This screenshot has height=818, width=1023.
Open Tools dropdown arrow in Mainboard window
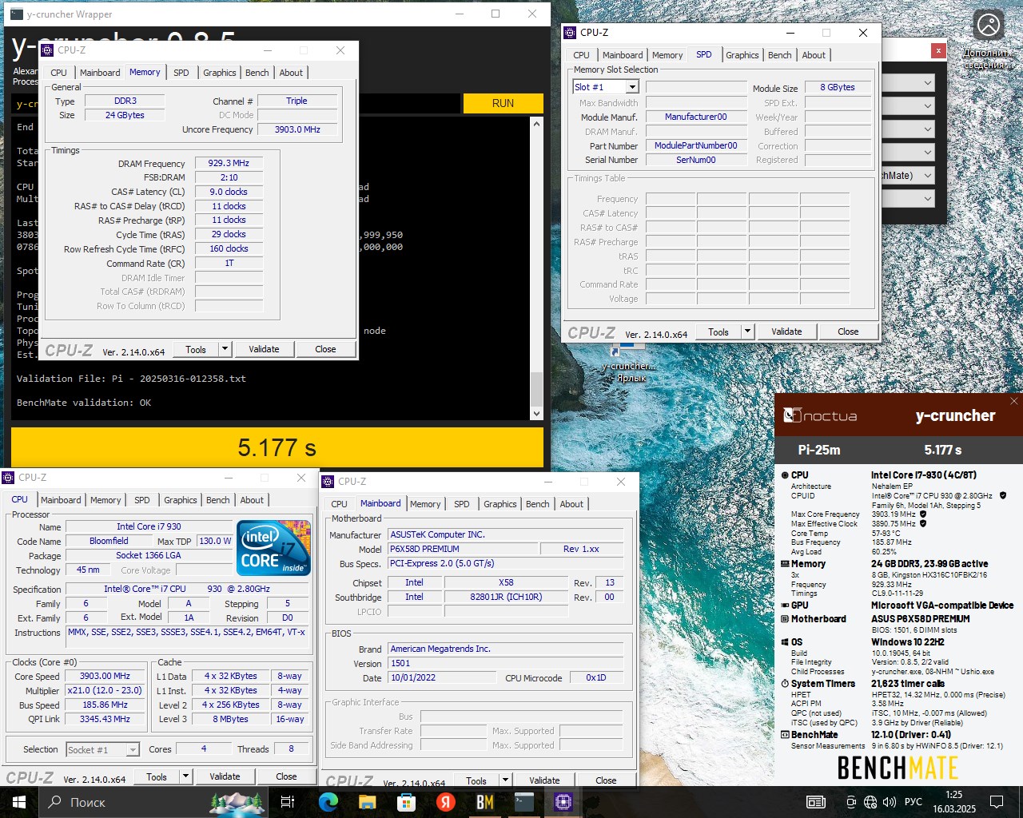point(505,780)
